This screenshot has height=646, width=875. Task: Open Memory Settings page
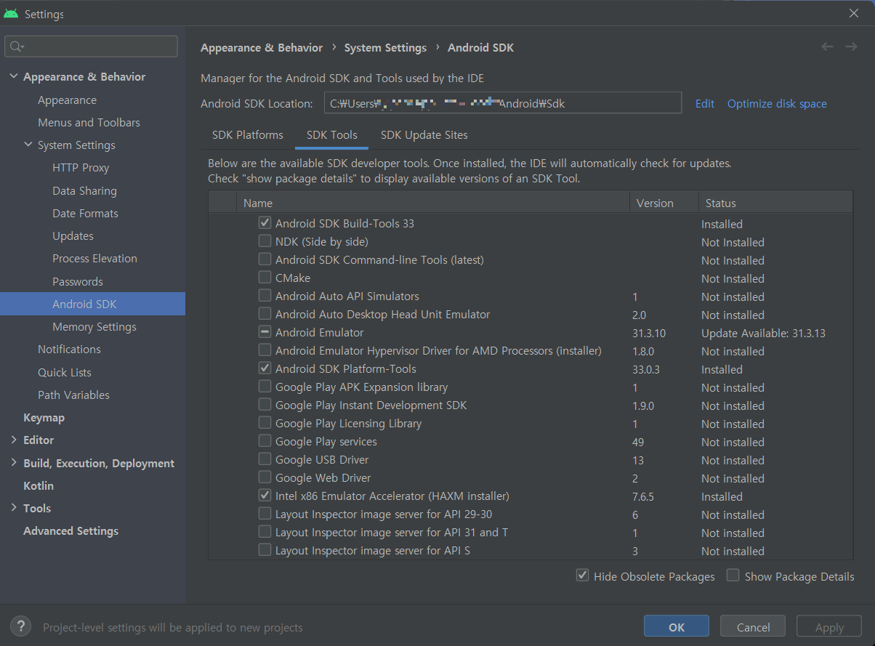point(94,326)
